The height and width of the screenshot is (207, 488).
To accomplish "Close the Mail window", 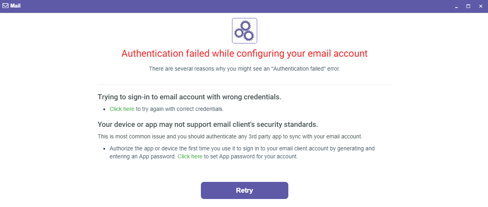I will click(480, 6).
